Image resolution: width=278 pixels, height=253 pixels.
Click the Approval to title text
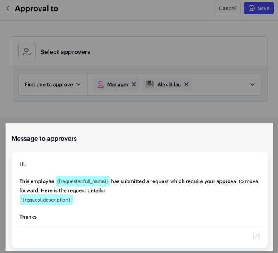coord(37,9)
